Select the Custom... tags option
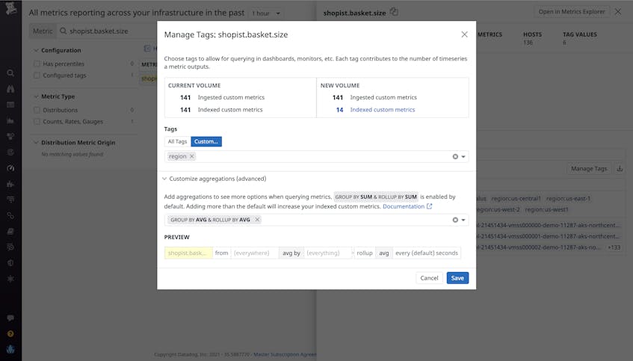This screenshot has height=361, width=633. [206, 141]
